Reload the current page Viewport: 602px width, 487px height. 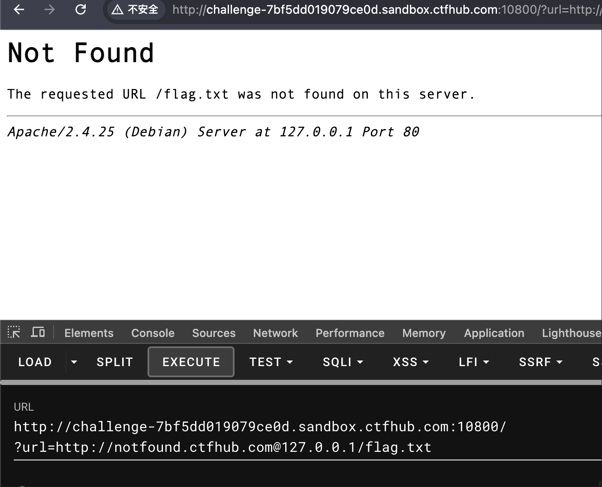pyautogui.click(x=81, y=9)
